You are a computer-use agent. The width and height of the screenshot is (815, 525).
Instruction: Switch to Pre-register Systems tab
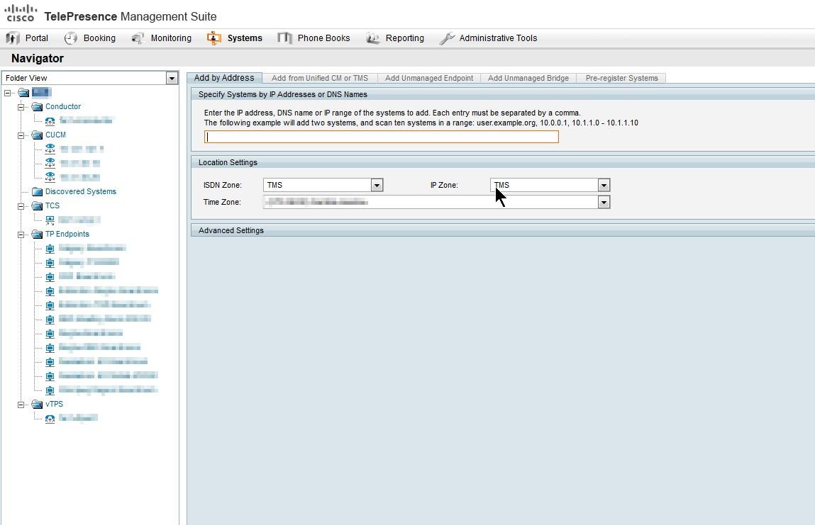point(621,79)
